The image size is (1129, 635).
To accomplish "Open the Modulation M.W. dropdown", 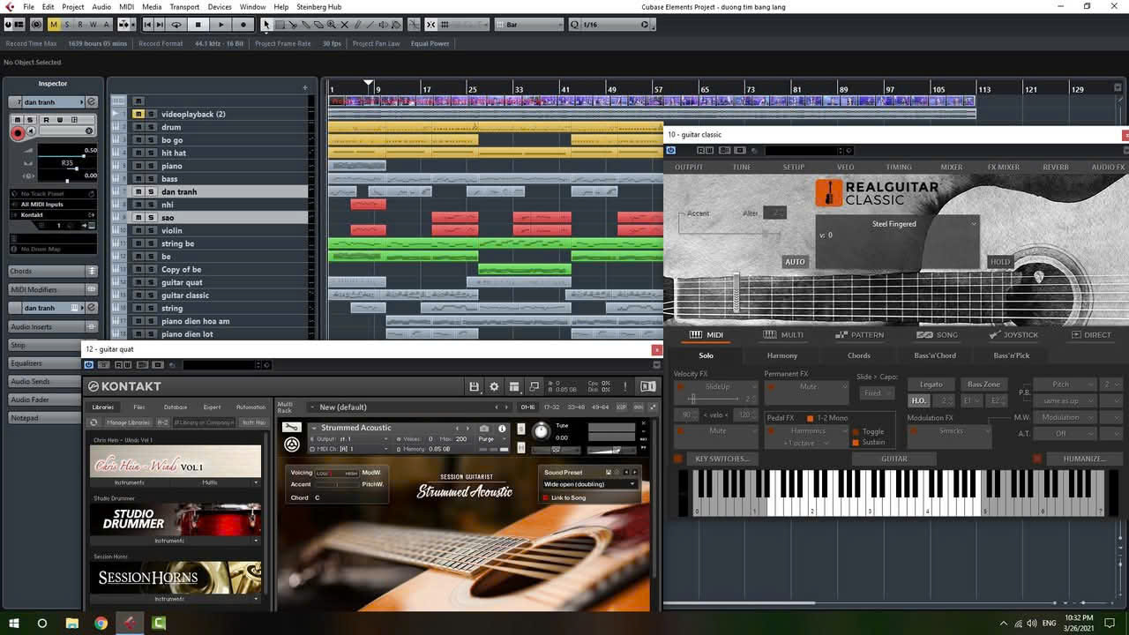I will point(1065,417).
